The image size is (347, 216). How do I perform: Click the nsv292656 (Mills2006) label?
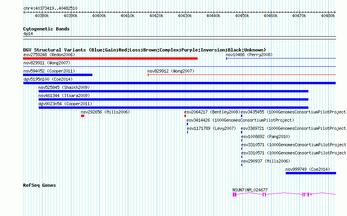point(105,112)
